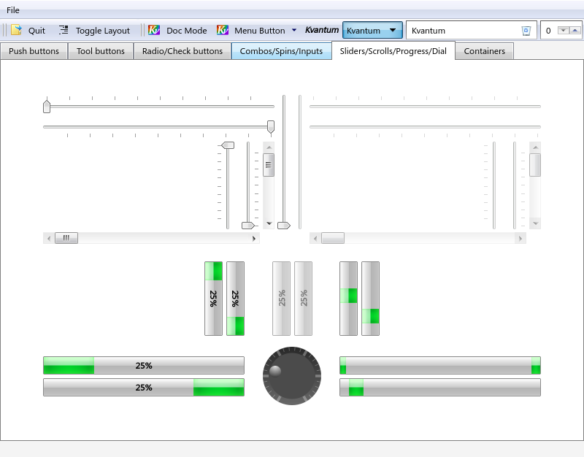Click the first vertical 25% progress bar

pos(213,299)
